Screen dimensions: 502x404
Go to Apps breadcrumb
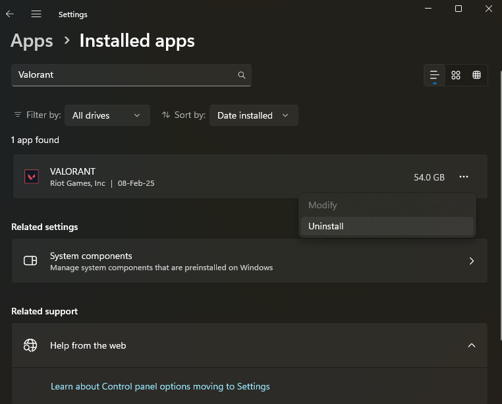pos(32,41)
